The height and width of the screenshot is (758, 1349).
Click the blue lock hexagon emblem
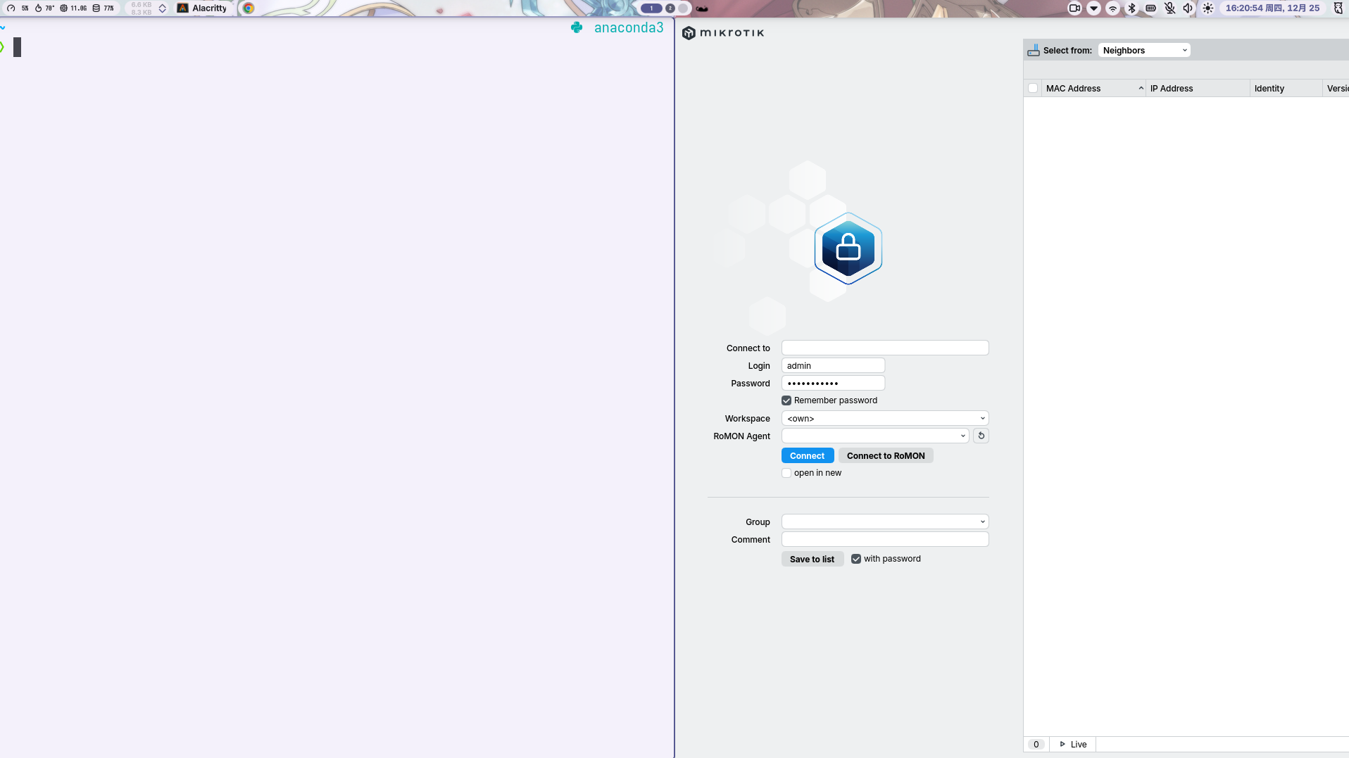click(x=848, y=248)
